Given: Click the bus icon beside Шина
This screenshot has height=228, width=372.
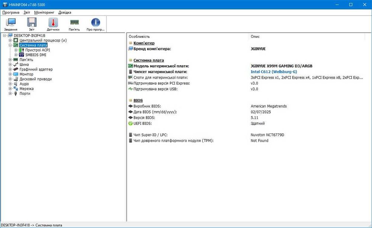Looking at the screenshot, I should (x=16, y=65).
